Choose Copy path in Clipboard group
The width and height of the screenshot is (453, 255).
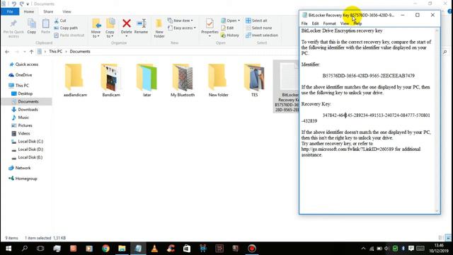pos(66,28)
